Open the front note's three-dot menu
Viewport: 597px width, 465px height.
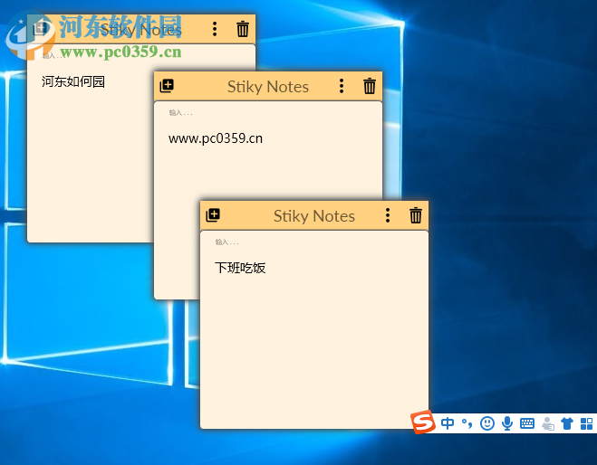tap(388, 215)
